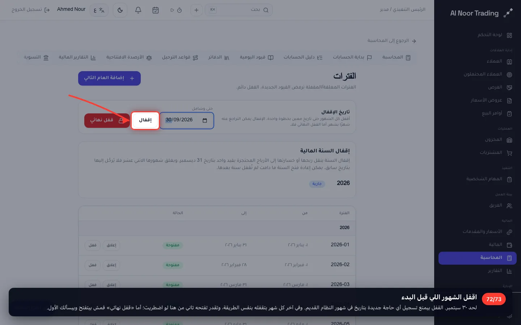Open the التسوية reconciliation tab
The height and width of the screenshot is (325, 521).
point(36,57)
